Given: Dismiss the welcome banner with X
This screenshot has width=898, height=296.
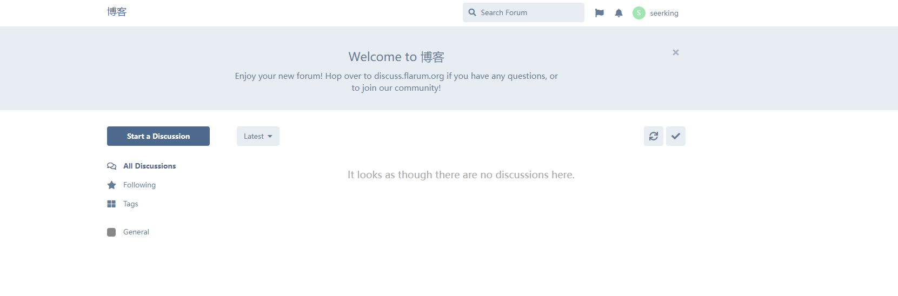Looking at the screenshot, I should coord(676,52).
